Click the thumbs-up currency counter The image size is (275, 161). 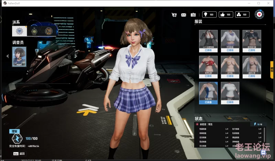coord(226,14)
